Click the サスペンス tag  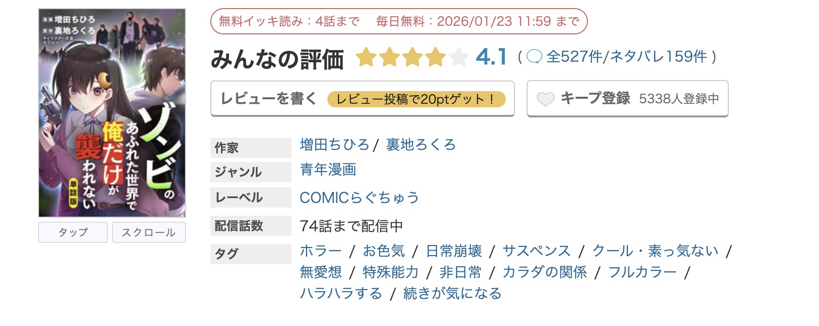coord(537,250)
